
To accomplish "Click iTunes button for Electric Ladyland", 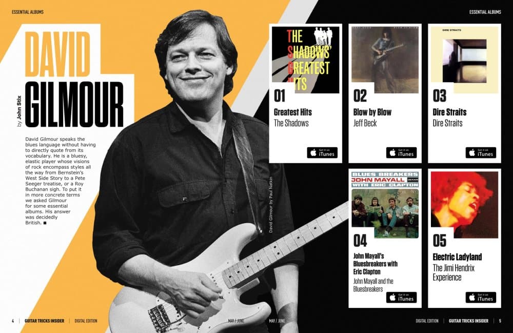I will coord(481,298).
